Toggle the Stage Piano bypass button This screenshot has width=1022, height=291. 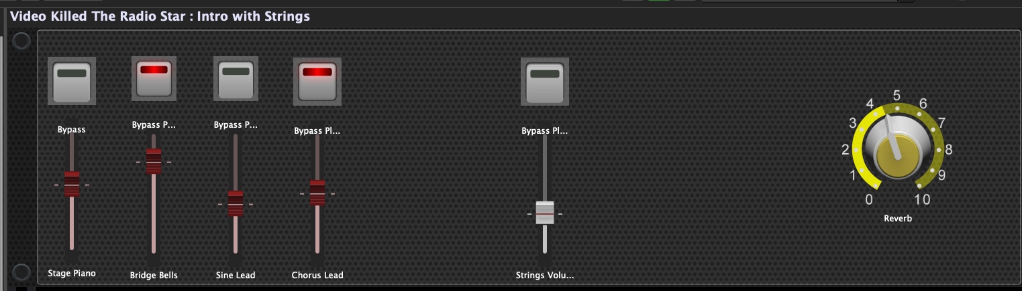point(72,81)
